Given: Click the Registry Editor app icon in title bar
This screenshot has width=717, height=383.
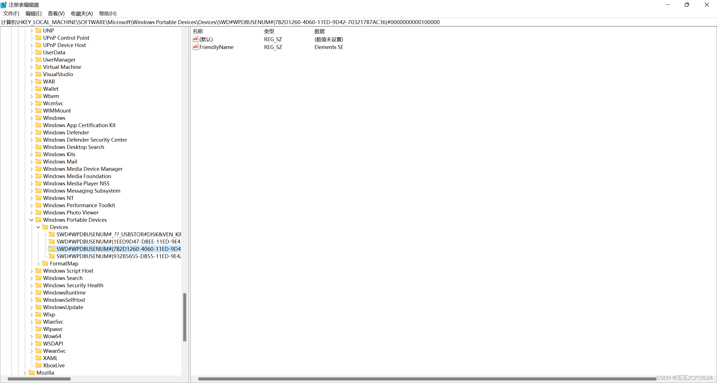Looking at the screenshot, I should click(4, 5).
